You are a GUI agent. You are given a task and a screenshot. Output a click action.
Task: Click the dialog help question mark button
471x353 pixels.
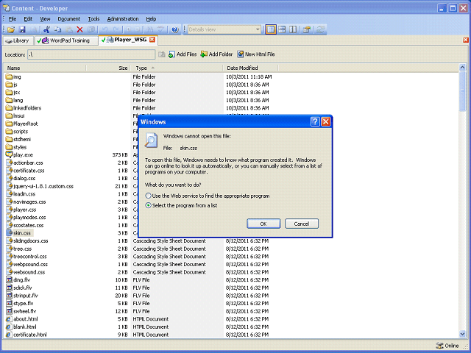(x=315, y=121)
